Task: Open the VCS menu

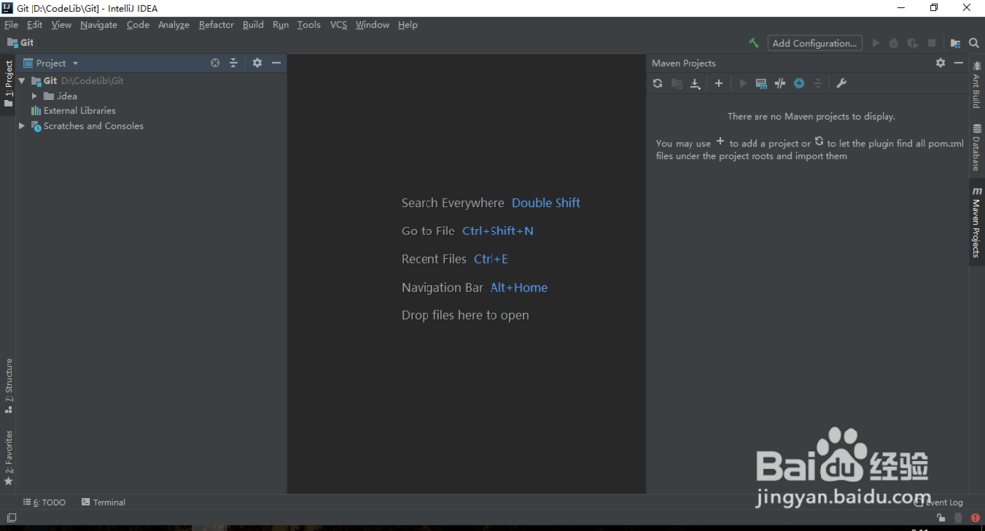Action: [339, 25]
